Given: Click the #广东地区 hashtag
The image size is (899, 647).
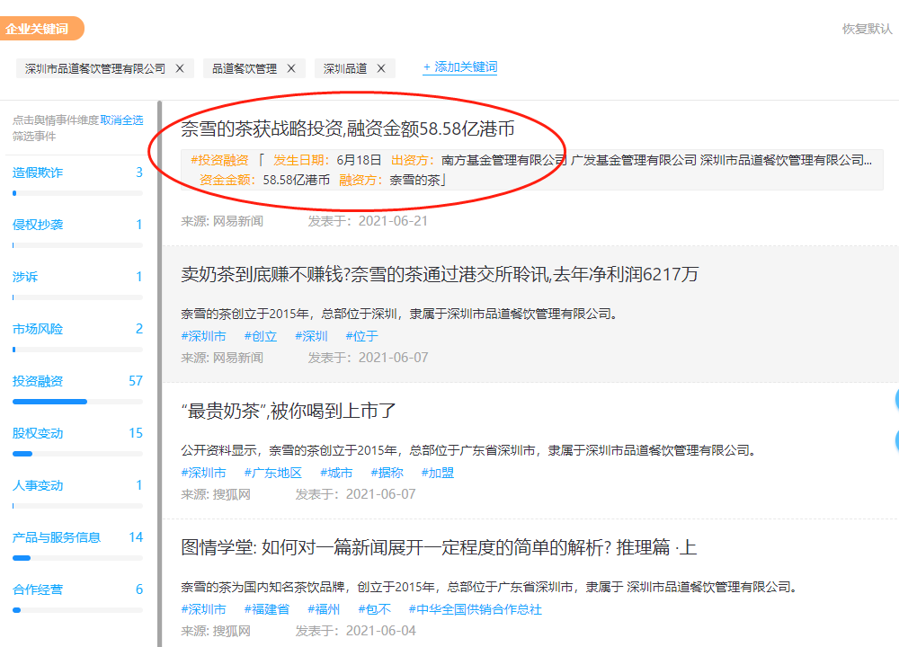Looking at the screenshot, I should click(273, 473).
